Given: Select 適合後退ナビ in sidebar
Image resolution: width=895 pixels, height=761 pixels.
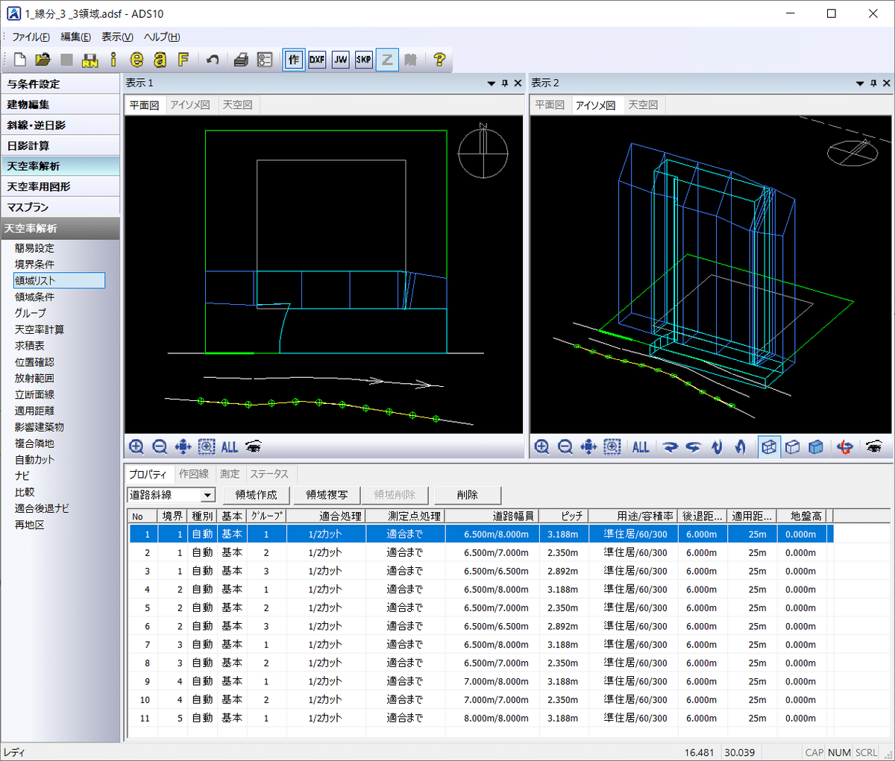Looking at the screenshot, I should click(42, 508).
